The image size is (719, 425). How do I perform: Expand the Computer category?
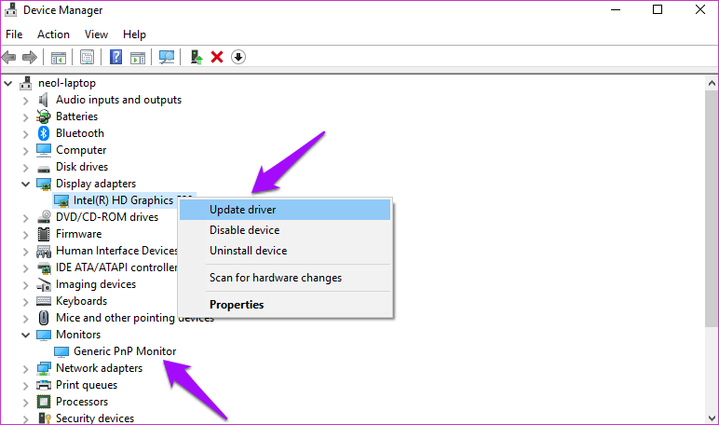click(26, 151)
